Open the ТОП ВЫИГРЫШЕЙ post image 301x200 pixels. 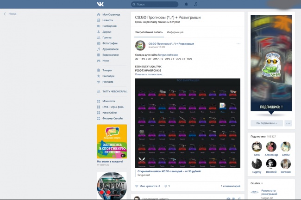(188, 123)
